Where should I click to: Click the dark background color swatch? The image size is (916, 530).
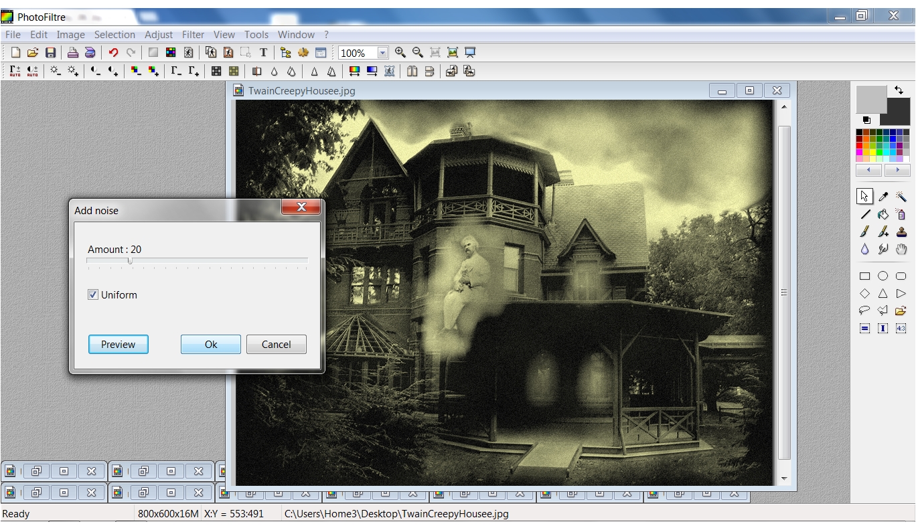pyautogui.click(x=898, y=115)
